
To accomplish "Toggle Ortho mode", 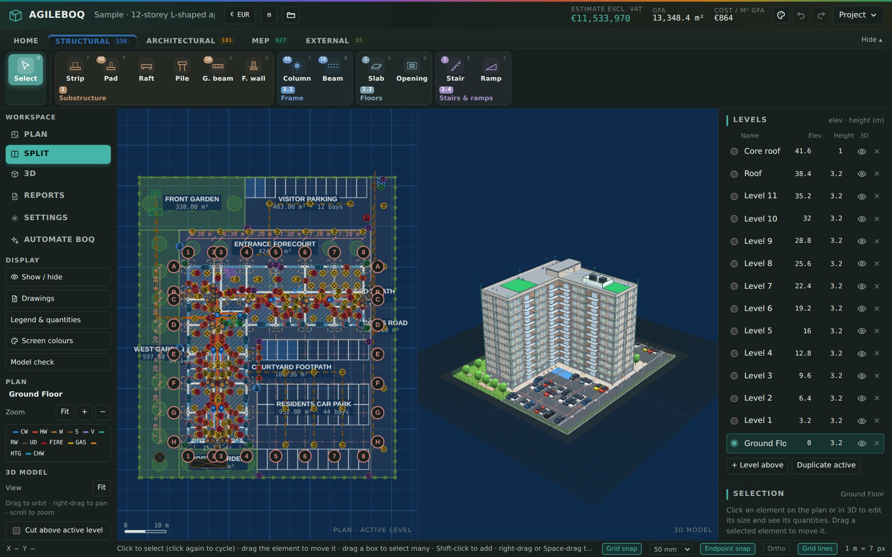I will click(776, 549).
